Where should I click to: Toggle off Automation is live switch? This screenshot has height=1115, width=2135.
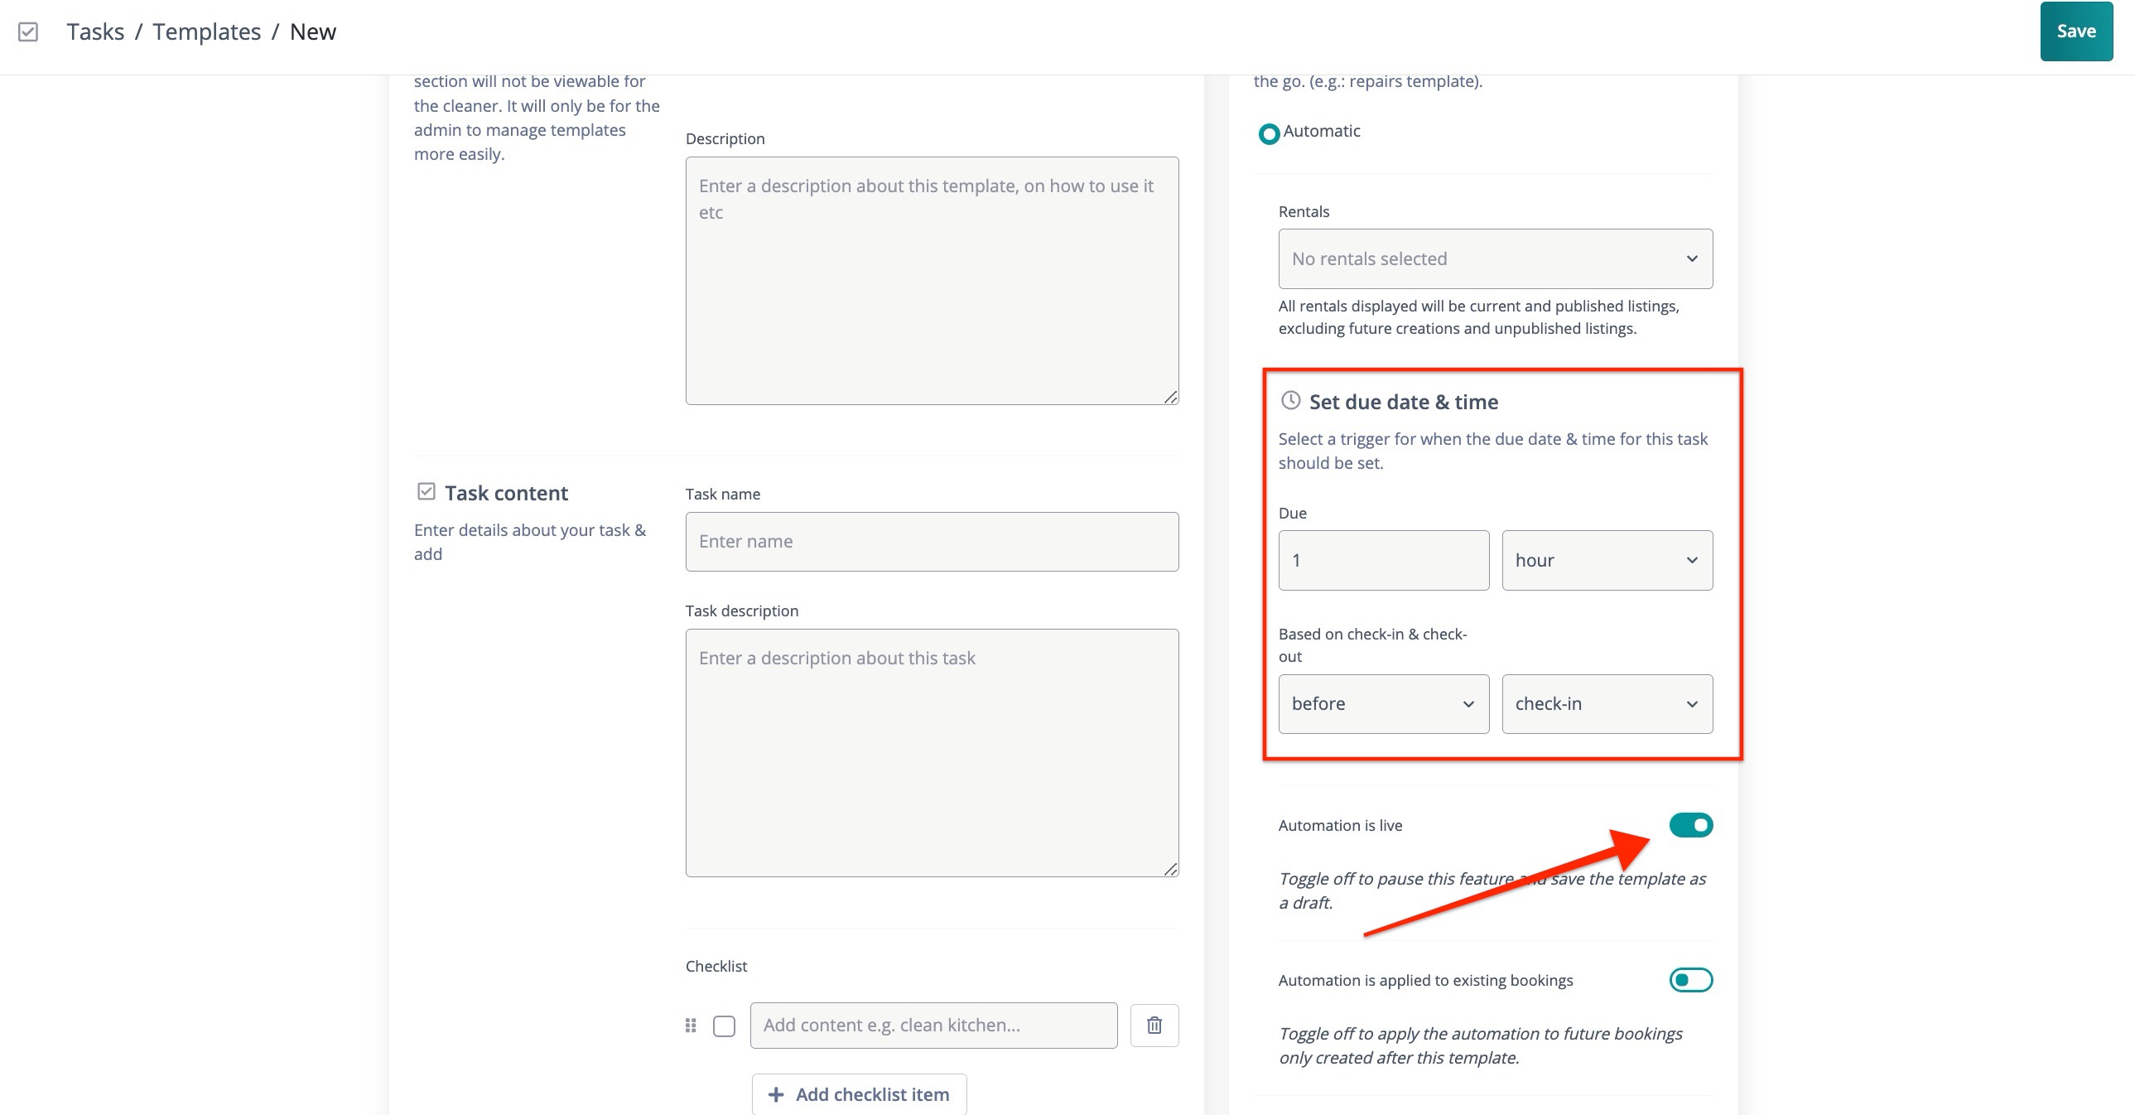pyautogui.click(x=1691, y=825)
